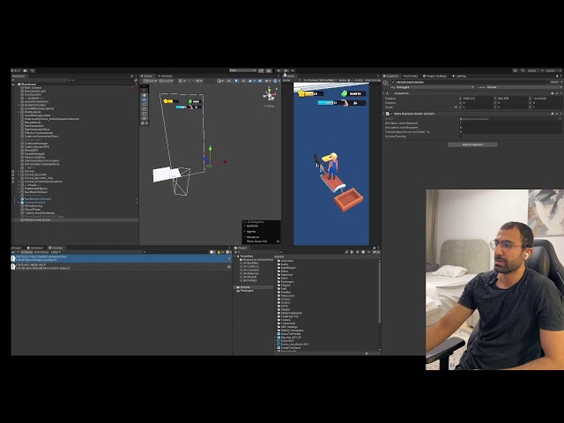Switch to the Inspector tab
Image resolution: width=564 pixels, height=423 pixels.
[x=391, y=76]
